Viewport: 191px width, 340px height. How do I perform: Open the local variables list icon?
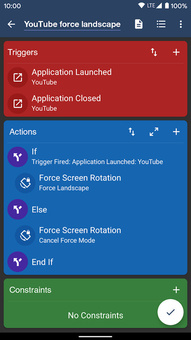[161, 24]
